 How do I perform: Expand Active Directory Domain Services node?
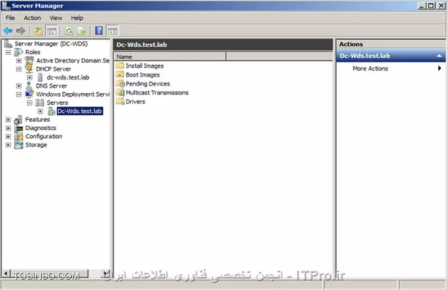[x=19, y=61]
